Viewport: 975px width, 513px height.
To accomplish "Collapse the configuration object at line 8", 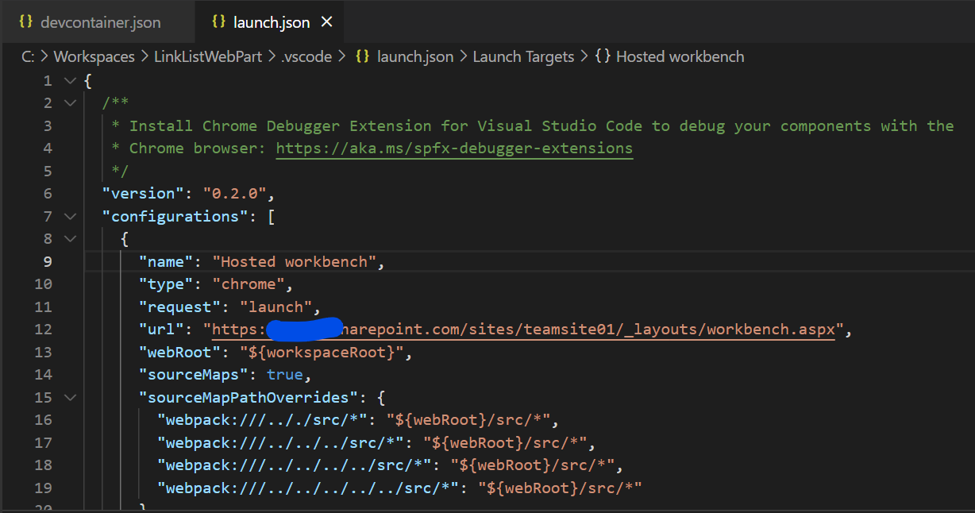I will coord(70,238).
